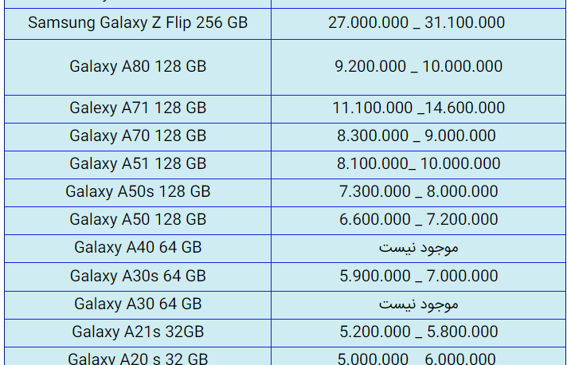
Task: Select the Galaxy A40 64 GB cell
Action: click(x=138, y=249)
